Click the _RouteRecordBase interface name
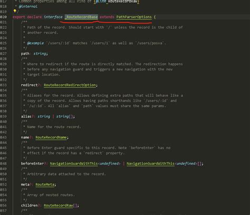Image resolution: width=250 pixels, height=215 pixels. point(81,17)
